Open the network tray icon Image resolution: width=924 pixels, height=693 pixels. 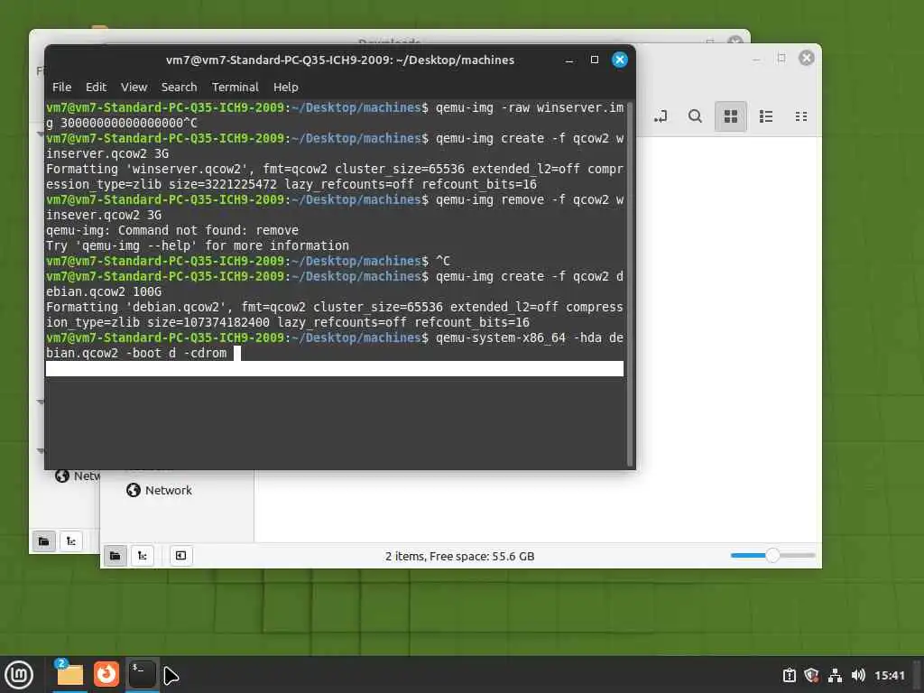(835, 675)
